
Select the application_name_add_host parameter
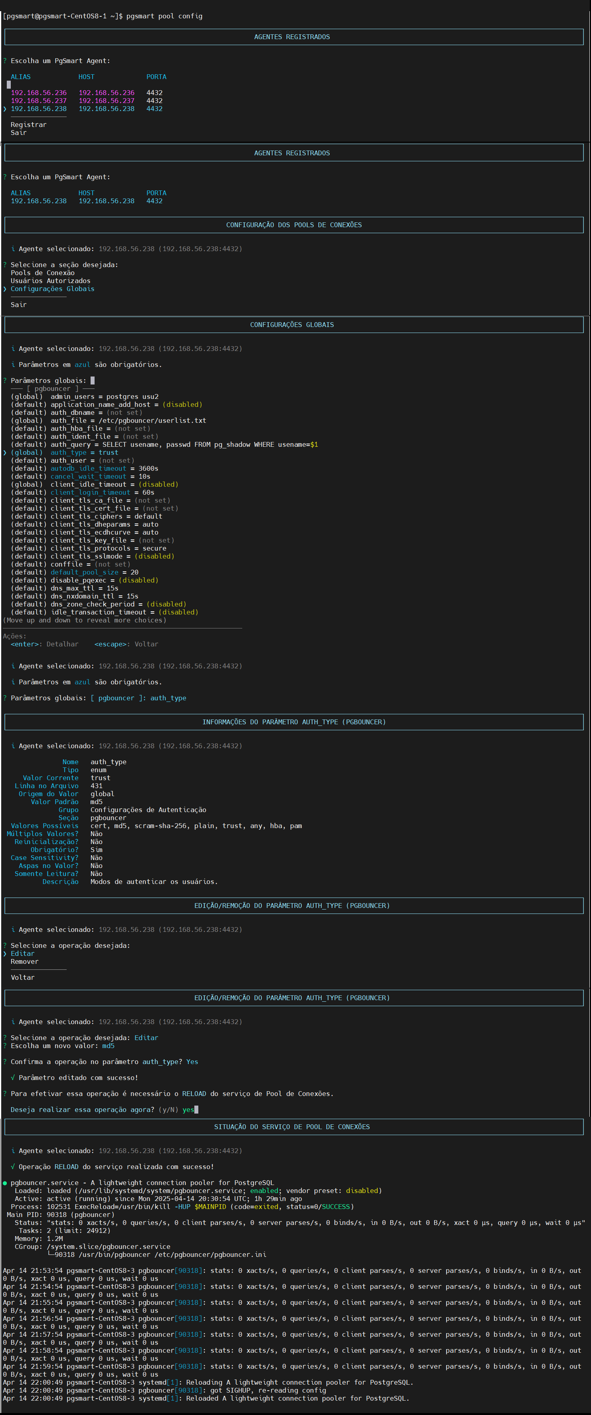click(x=107, y=404)
